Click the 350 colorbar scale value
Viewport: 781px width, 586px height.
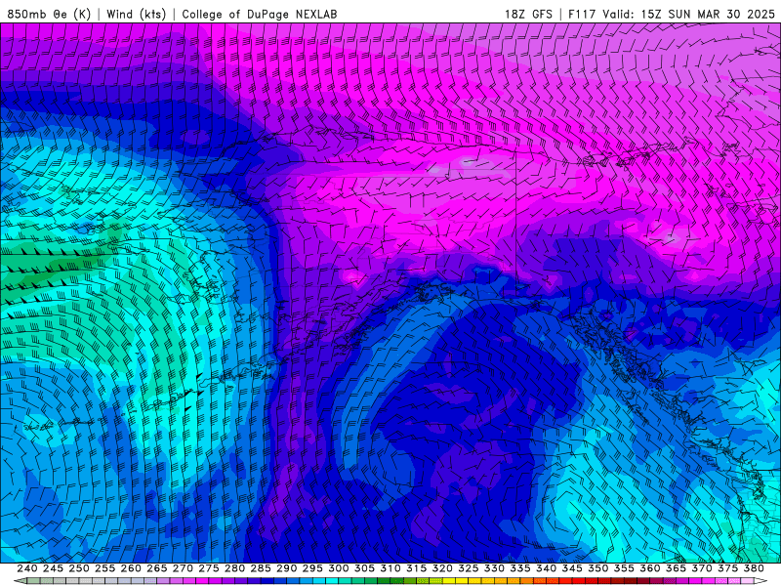click(597, 568)
